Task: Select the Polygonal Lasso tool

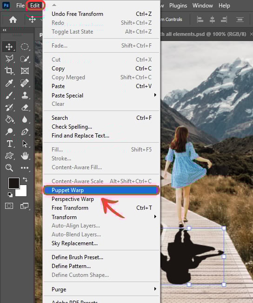Action: pos(9,59)
